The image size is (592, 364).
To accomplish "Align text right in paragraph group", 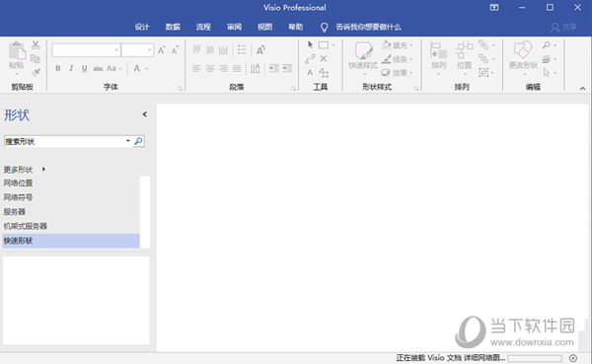I will [x=223, y=68].
